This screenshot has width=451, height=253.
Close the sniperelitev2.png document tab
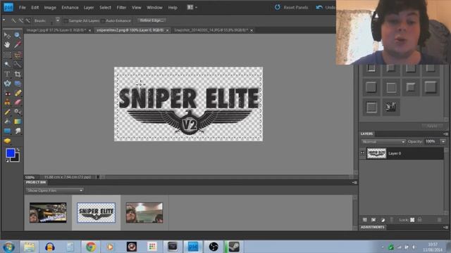(x=168, y=30)
